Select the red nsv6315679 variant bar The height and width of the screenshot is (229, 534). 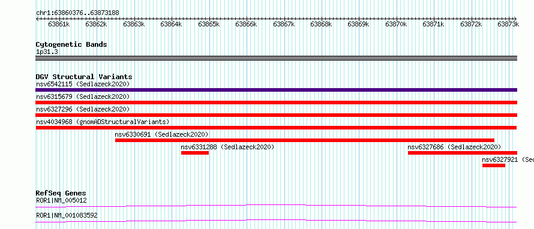coord(276,103)
